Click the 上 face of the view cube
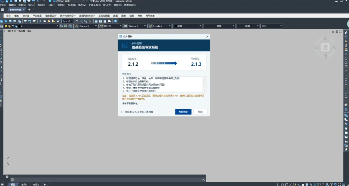 pyautogui.click(x=325, y=47)
